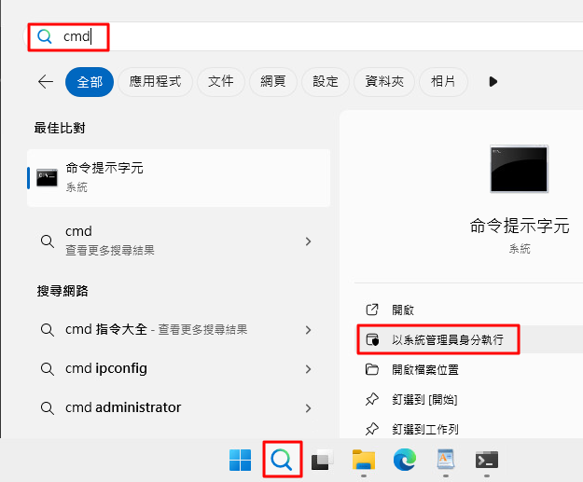The height and width of the screenshot is (482, 583).
Task: Open Task View from the taskbar
Action: [323, 460]
